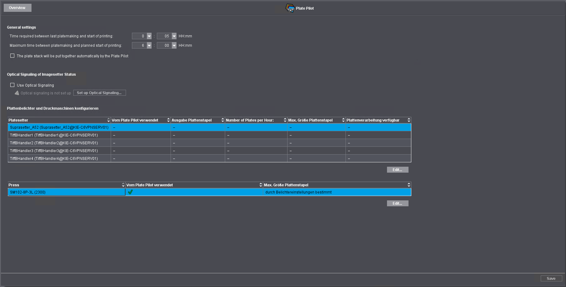Click Edit button below the Platesetter table
This screenshot has width=566, height=287.
[x=397, y=170]
